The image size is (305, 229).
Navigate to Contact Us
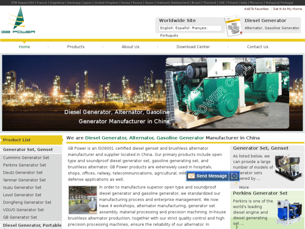click(258, 47)
